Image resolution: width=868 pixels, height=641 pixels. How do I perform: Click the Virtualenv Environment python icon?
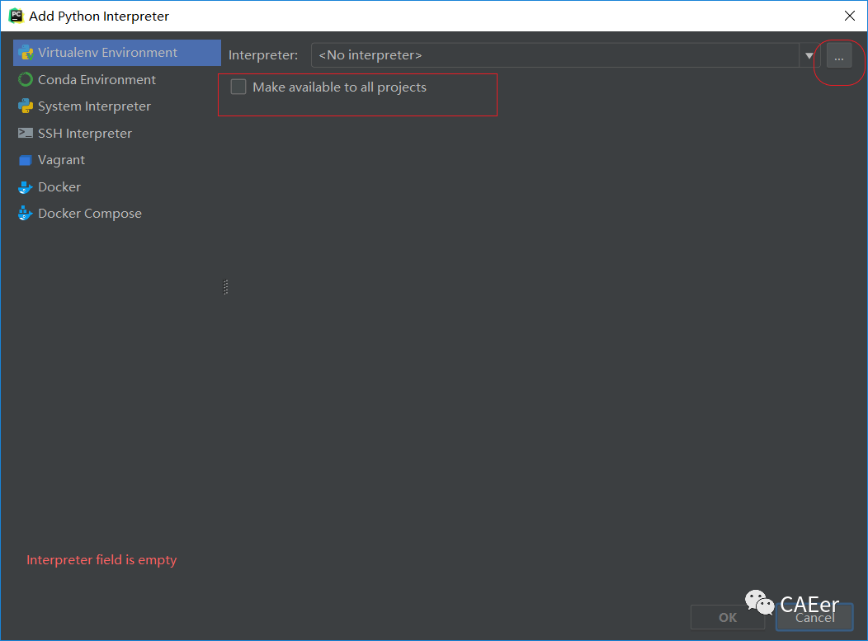tap(26, 53)
